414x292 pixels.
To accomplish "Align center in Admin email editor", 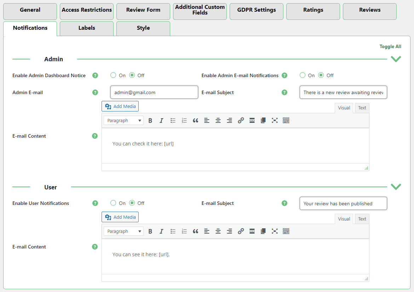I will (218, 121).
